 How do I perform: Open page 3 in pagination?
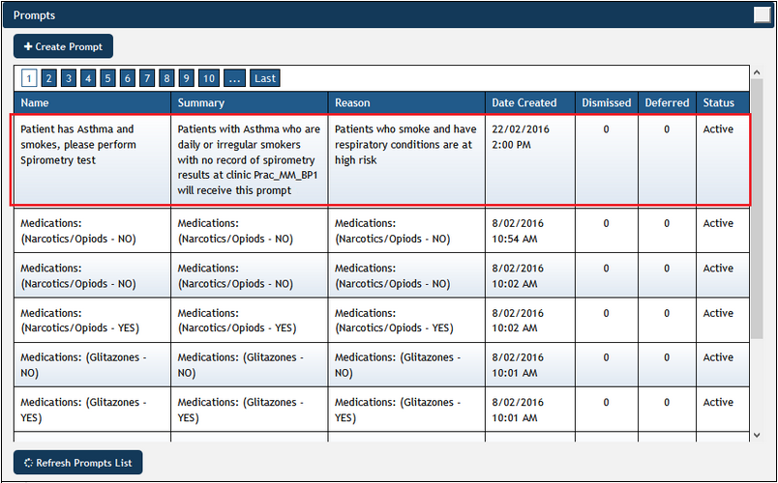tap(69, 78)
